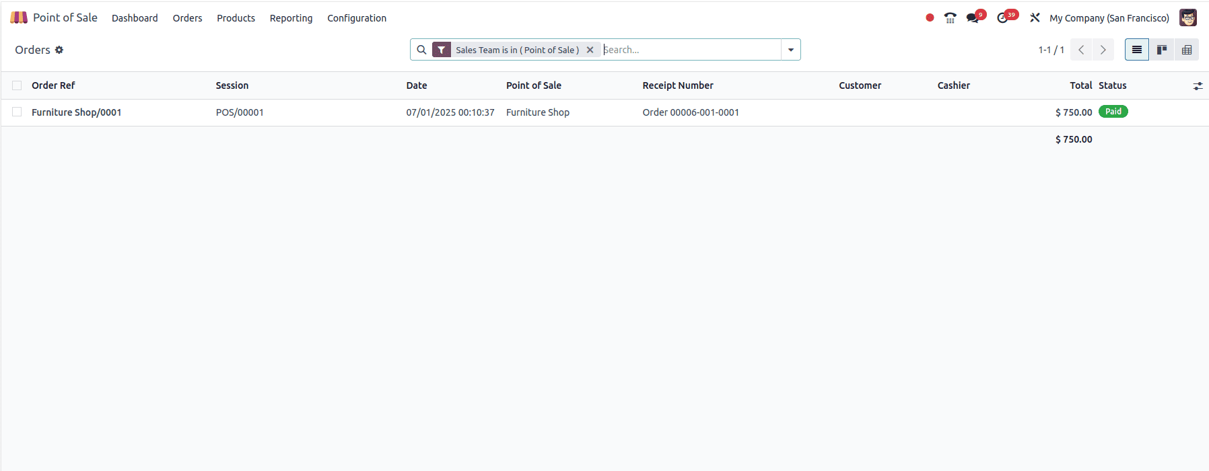This screenshot has height=471, width=1209.
Task: Open the chat messages icon
Action: 973,18
